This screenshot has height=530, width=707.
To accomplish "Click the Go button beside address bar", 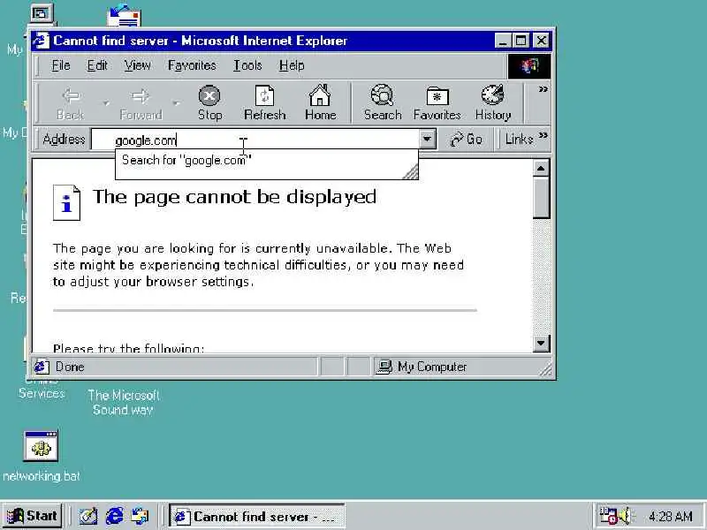I will 467,140.
